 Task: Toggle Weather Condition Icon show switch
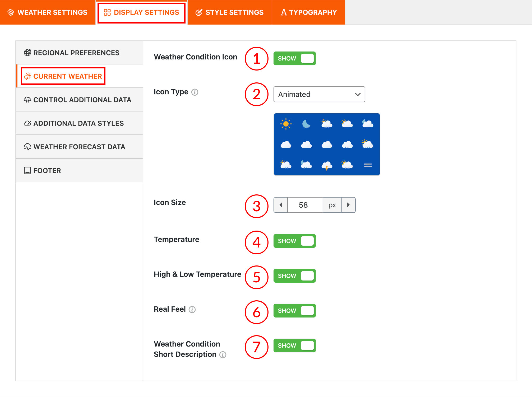coord(294,58)
